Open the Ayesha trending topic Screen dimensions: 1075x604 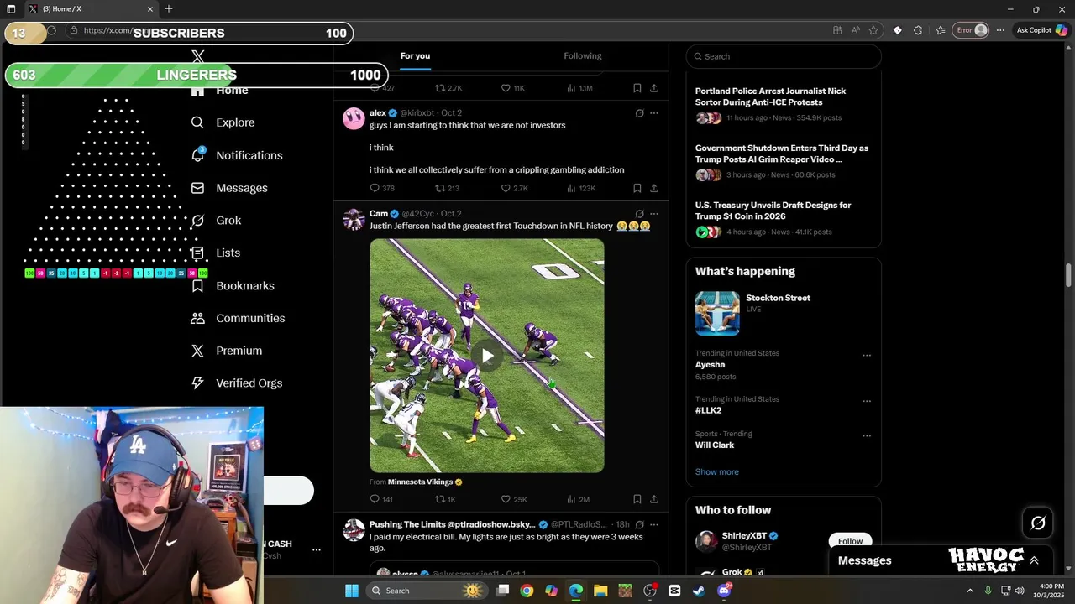click(x=711, y=365)
